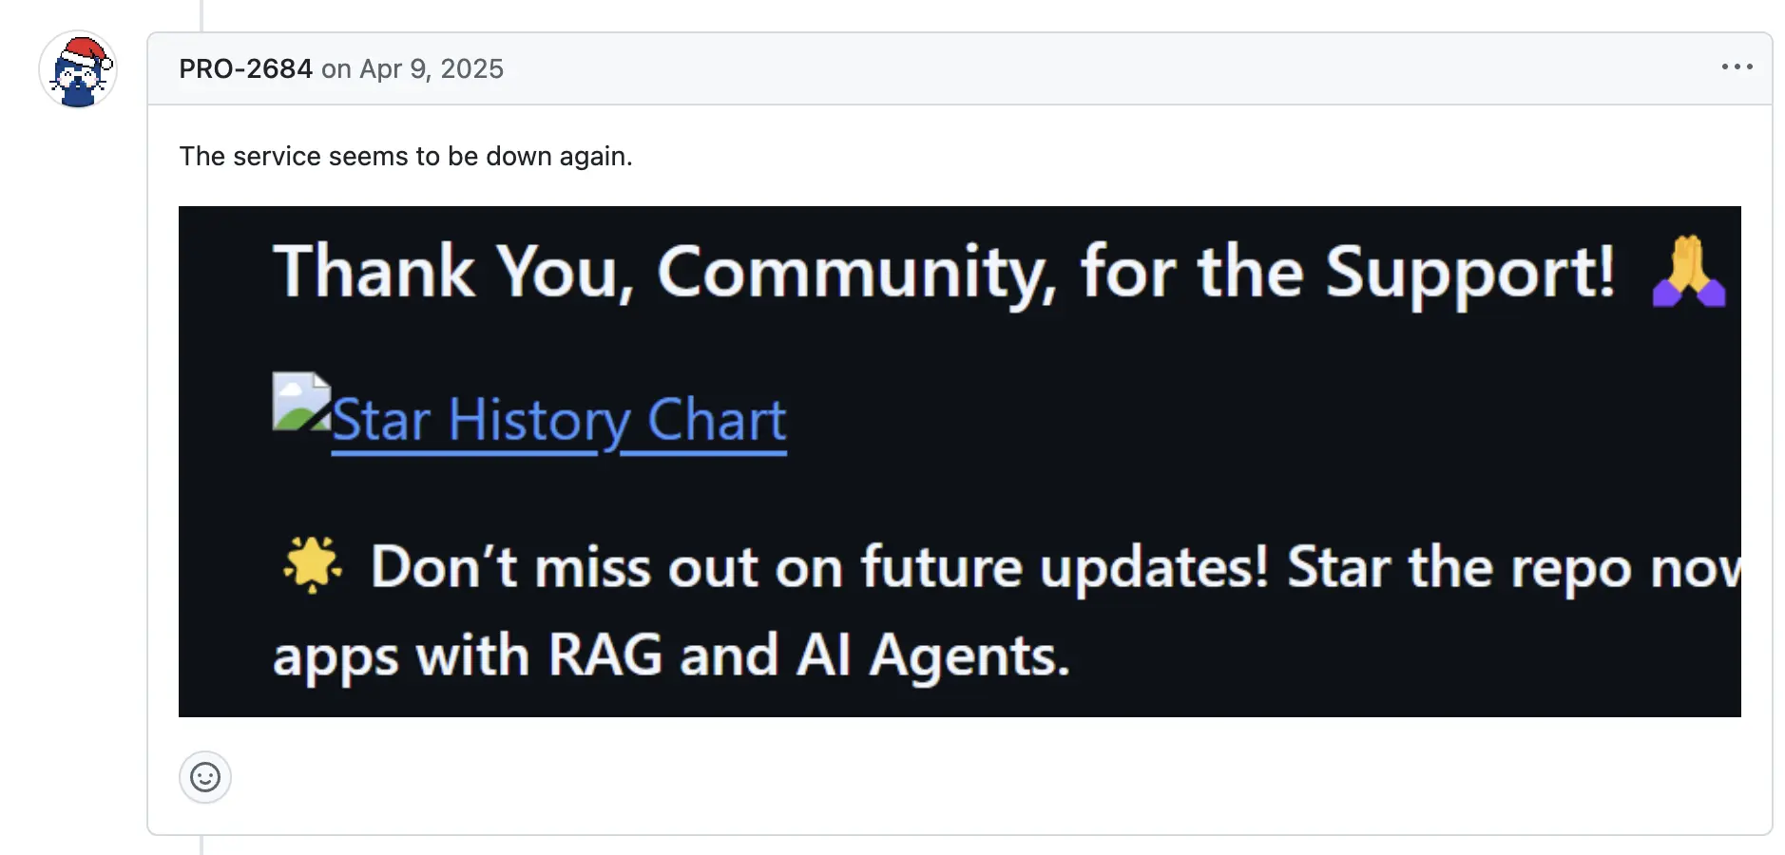Image resolution: width=1785 pixels, height=855 pixels.
Task: Click the 'Don't miss out on future updates!' text
Action: pyautogui.click(x=819, y=567)
